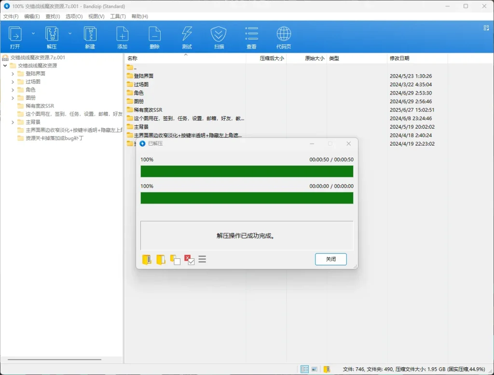Image resolution: width=494 pixels, height=375 pixels.
Task: Switch to details list view in status bar
Action: 304,369
